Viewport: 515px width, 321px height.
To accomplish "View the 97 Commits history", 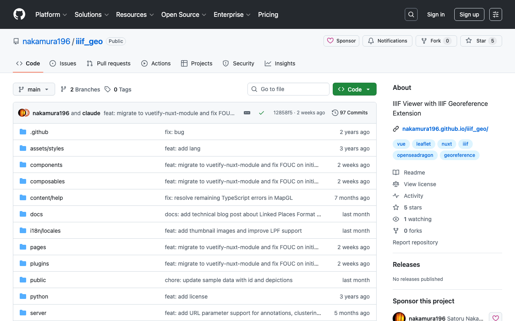I will click(350, 113).
